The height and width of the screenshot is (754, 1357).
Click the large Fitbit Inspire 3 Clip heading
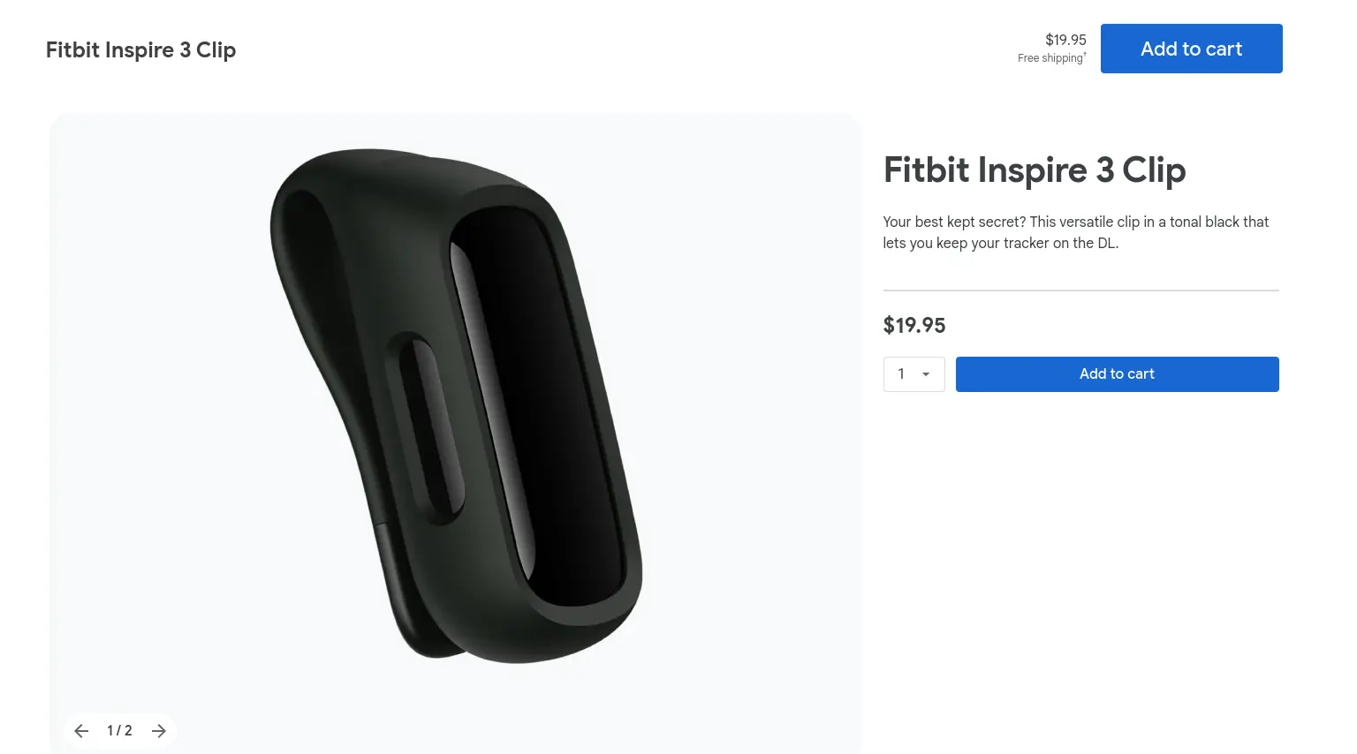point(1035,170)
